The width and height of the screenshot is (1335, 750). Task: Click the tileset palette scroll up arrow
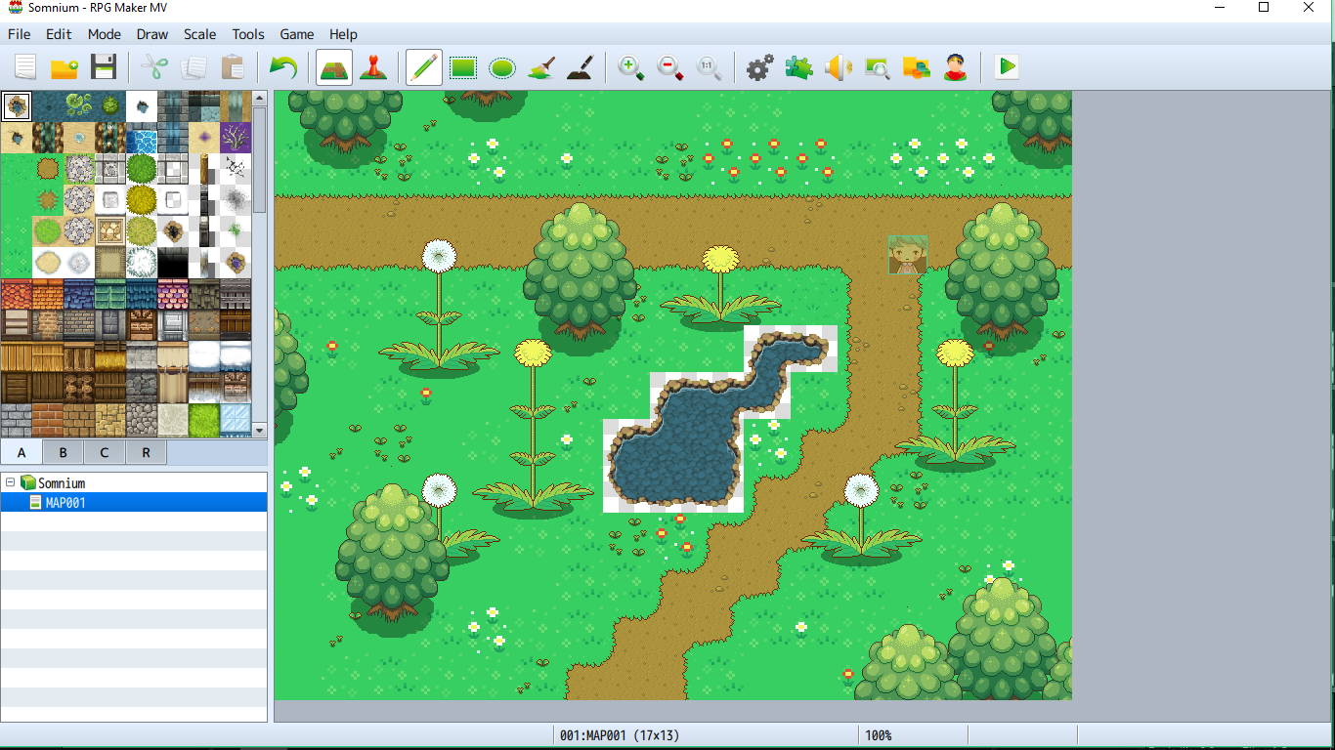pos(260,98)
